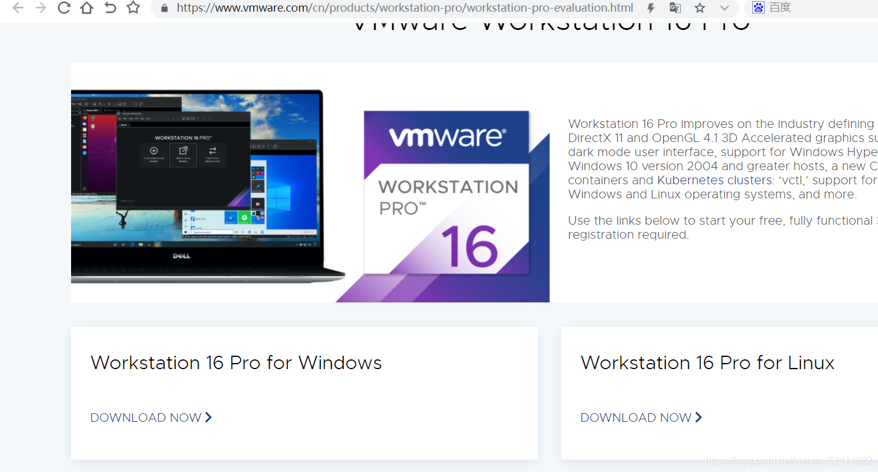Screen dimensions: 878x472
Task: Go back to the previous page
Action: click(x=18, y=8)
